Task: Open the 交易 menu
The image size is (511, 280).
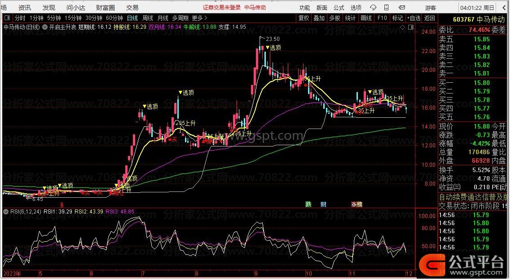Action: click(132, 8)
